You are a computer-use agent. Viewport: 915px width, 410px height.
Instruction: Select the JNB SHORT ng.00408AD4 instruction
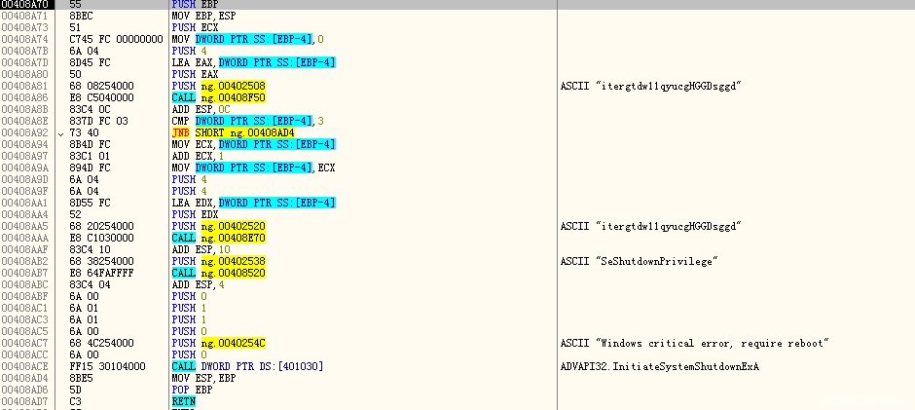click(x=232, y=132)
